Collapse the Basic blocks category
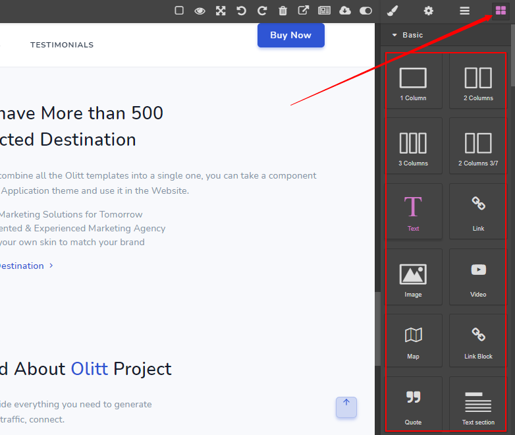 point(408,35)
